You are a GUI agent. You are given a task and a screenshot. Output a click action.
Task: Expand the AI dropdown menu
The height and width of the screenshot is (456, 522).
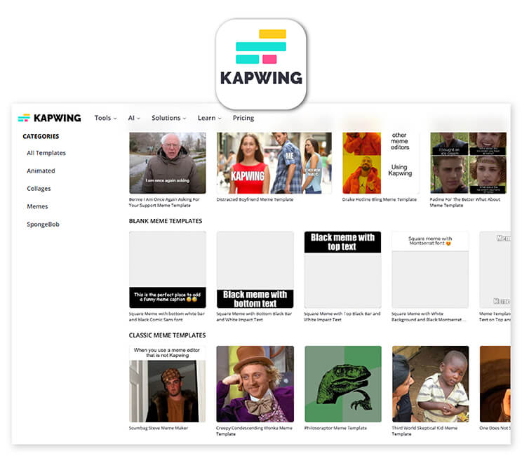(134, 118)
